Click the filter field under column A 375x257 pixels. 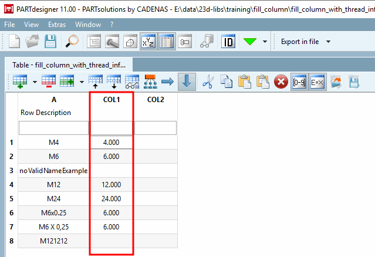tap(54, 128)
